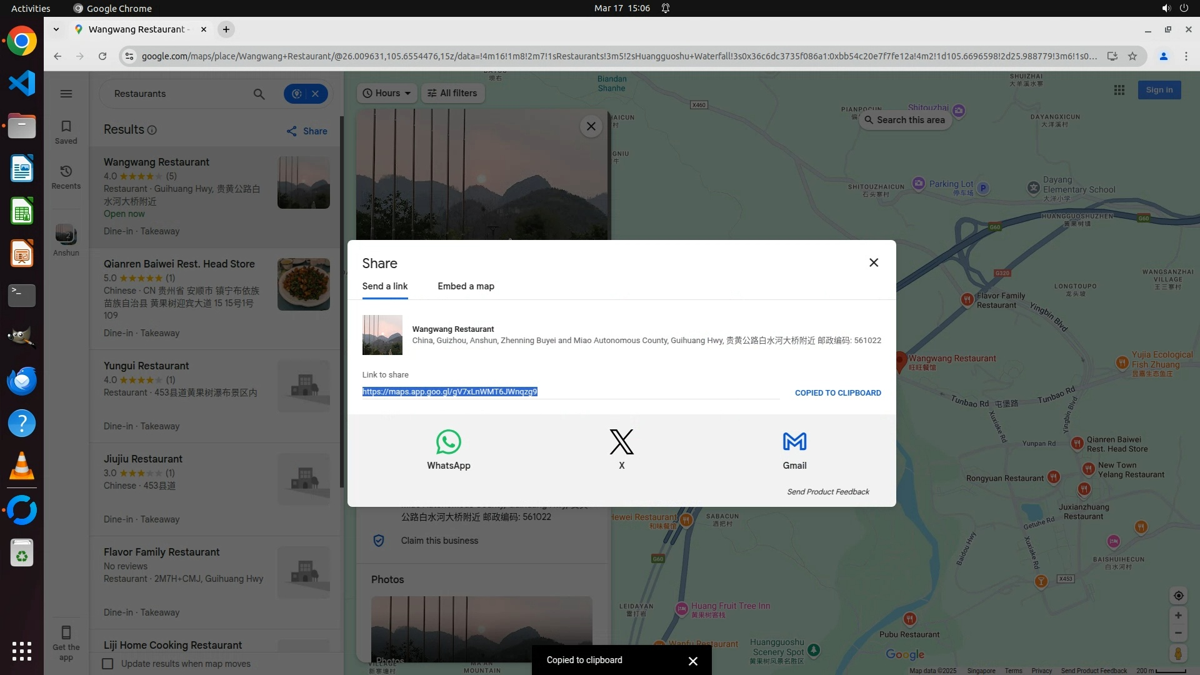Open the Google apps grid

tap(1119, 90)
